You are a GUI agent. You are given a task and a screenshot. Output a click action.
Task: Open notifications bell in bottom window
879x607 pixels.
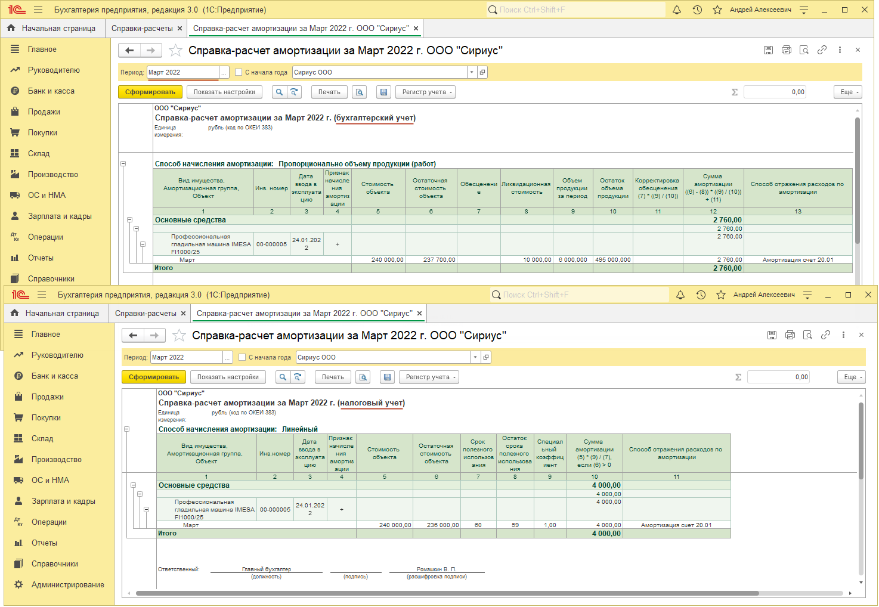(x=680, y=295)
